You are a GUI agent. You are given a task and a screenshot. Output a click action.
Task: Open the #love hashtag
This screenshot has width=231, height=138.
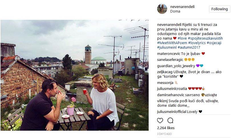tap(183, 38)
